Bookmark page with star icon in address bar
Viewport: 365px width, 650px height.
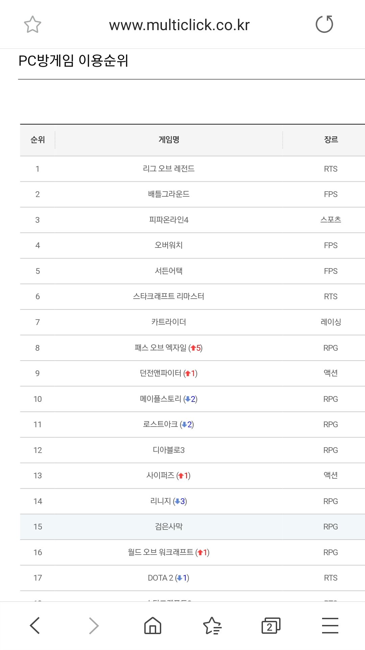[32, 24]
